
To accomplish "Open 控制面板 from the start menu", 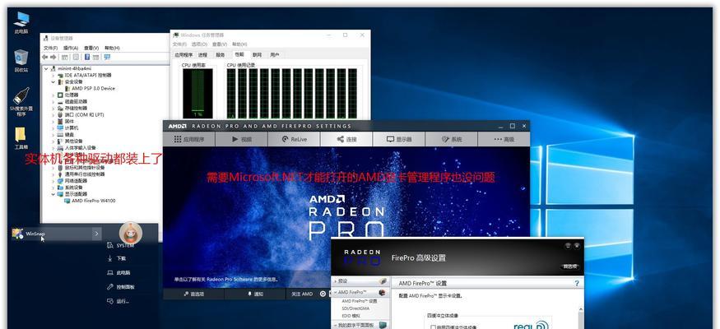I will pos(120,287).
